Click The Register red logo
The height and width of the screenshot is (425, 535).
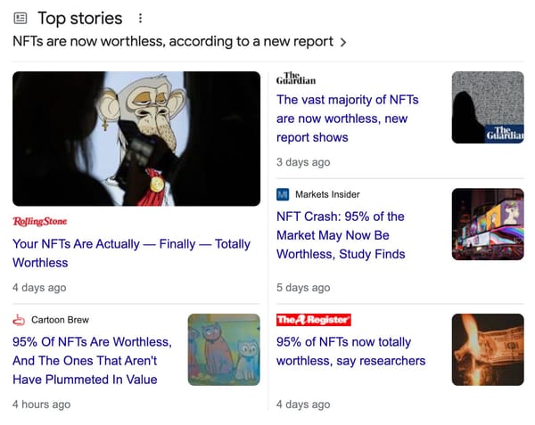click(x=314, y=319)
